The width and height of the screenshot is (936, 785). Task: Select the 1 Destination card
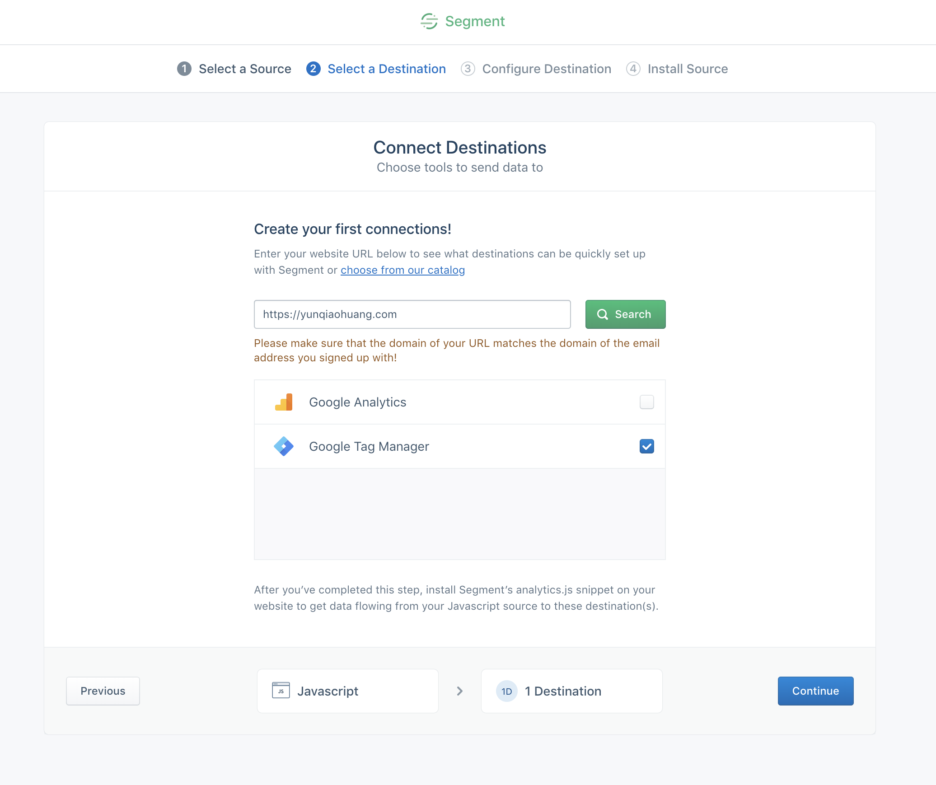point(572,691)
